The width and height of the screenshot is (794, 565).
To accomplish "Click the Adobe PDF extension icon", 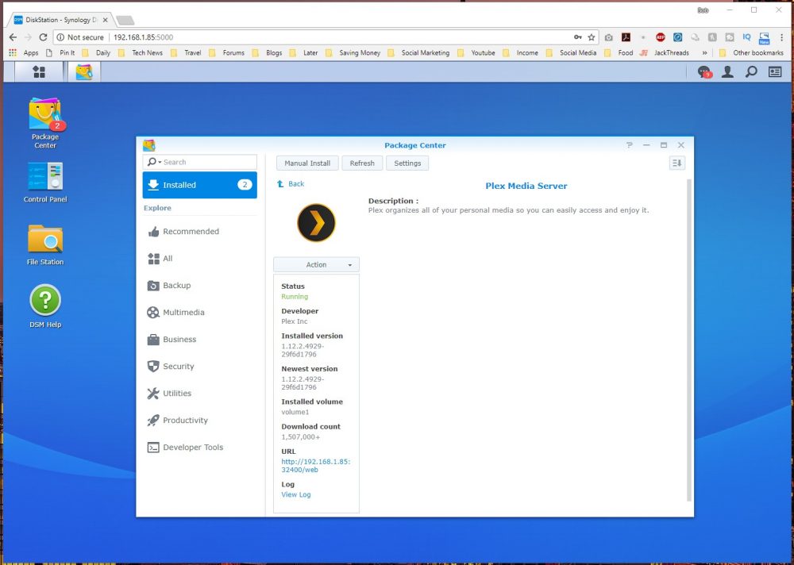I will pos(626,37).
